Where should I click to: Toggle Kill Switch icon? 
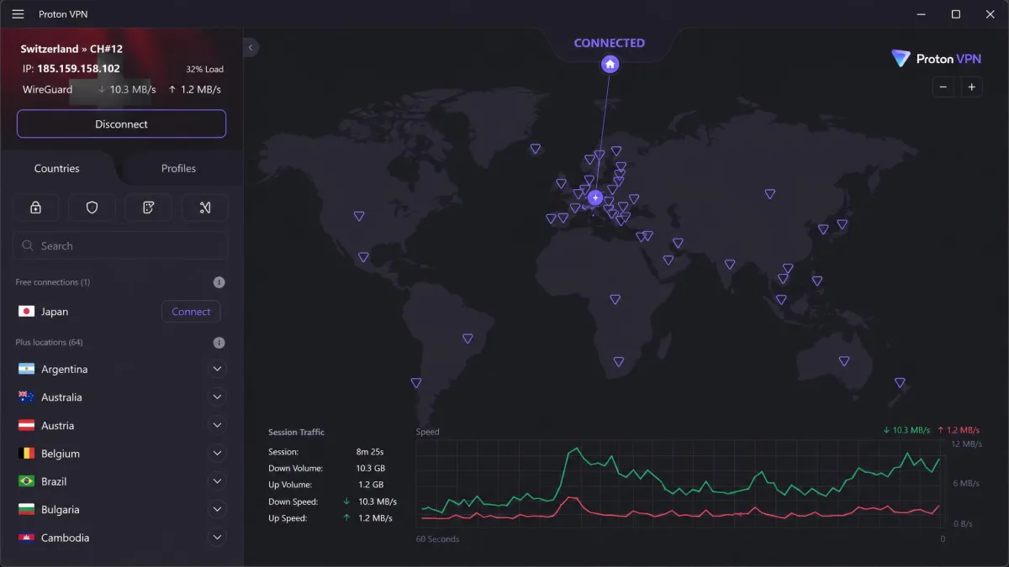point(149,207)
